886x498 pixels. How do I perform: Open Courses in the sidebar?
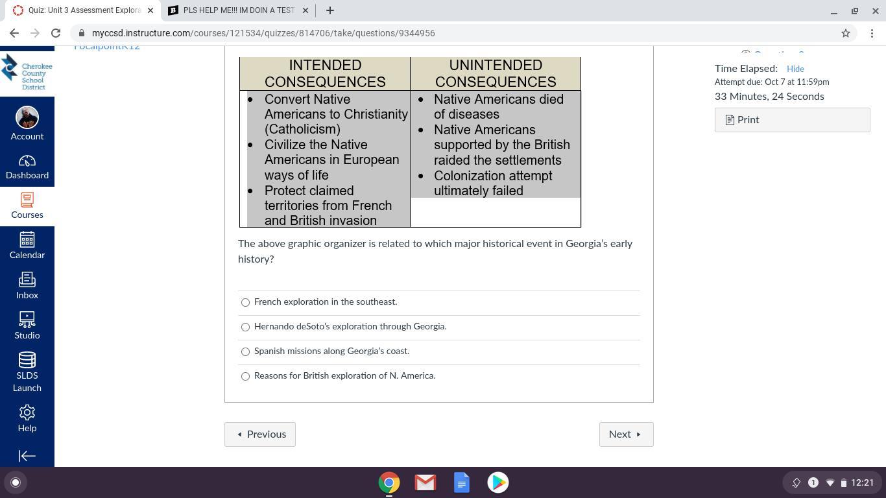pyautogui.click(x=27, y=206)
